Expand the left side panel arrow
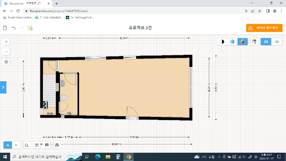 pyautogui.click(x=3, y=87)
